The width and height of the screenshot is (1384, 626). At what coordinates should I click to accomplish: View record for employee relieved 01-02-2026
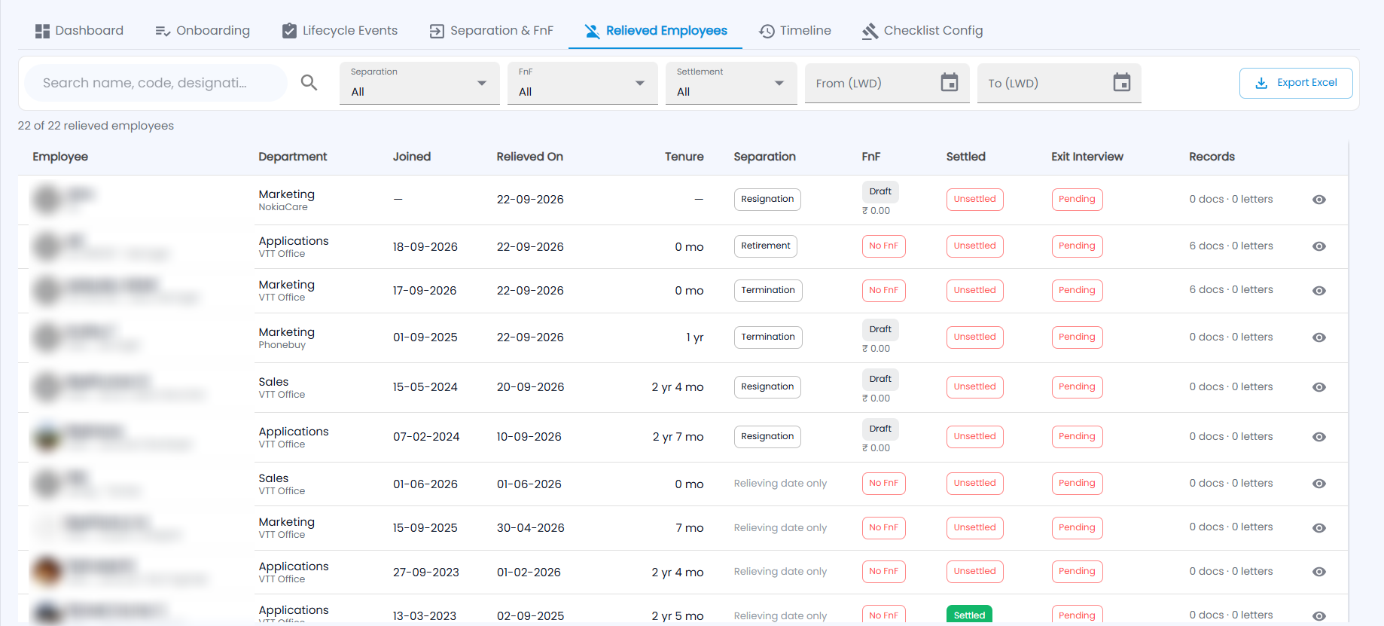(x=1319, y=572)
